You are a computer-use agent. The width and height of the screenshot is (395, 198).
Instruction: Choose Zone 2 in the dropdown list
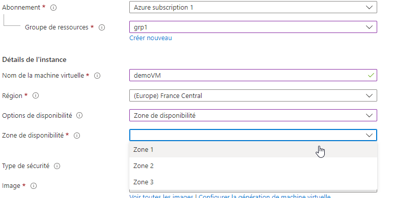[x=253, y=166]
